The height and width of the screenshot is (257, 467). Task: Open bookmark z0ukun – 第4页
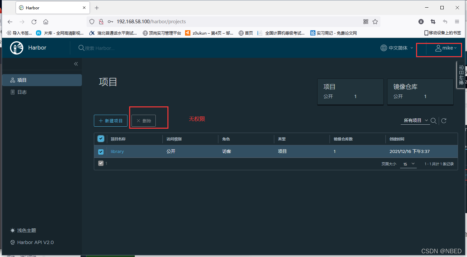pyautogui.click(x=209, y=33)
